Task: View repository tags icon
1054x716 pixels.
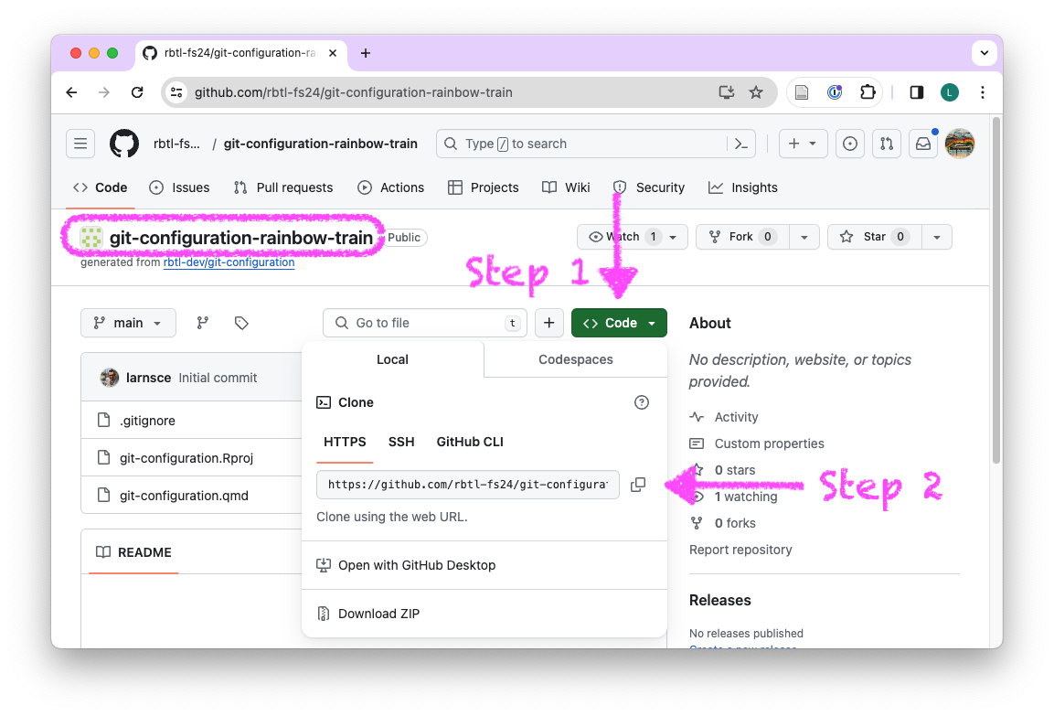Action: (241, 323)
